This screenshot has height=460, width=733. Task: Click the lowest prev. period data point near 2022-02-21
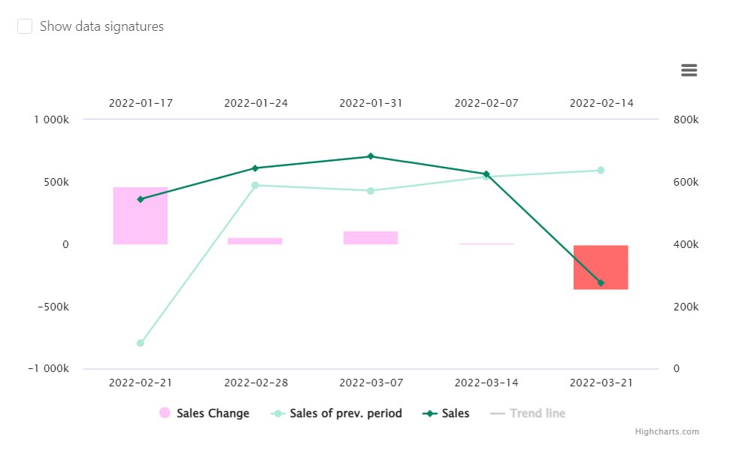pyautogui.click(x=141, y=343)
